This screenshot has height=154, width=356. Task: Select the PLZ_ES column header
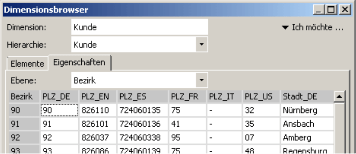point(142,97)
